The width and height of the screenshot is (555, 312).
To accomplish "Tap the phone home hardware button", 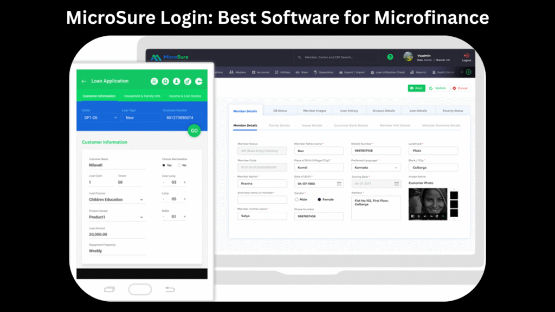I will (140, 289).
